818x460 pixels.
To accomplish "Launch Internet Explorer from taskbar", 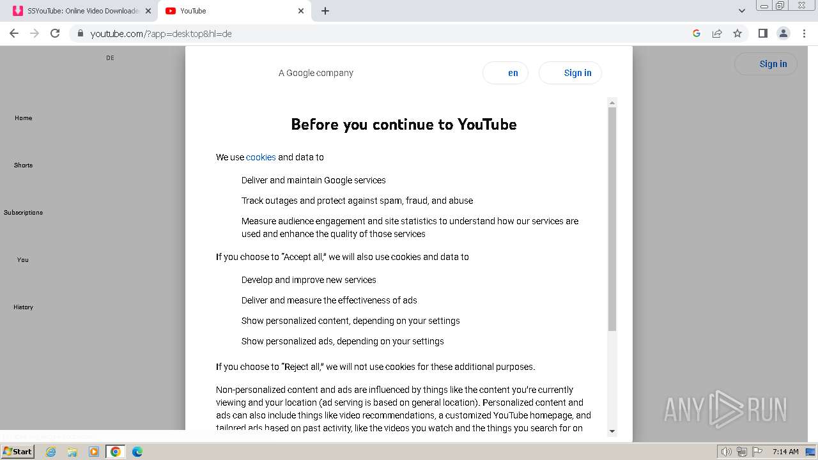I will [51, 452].
